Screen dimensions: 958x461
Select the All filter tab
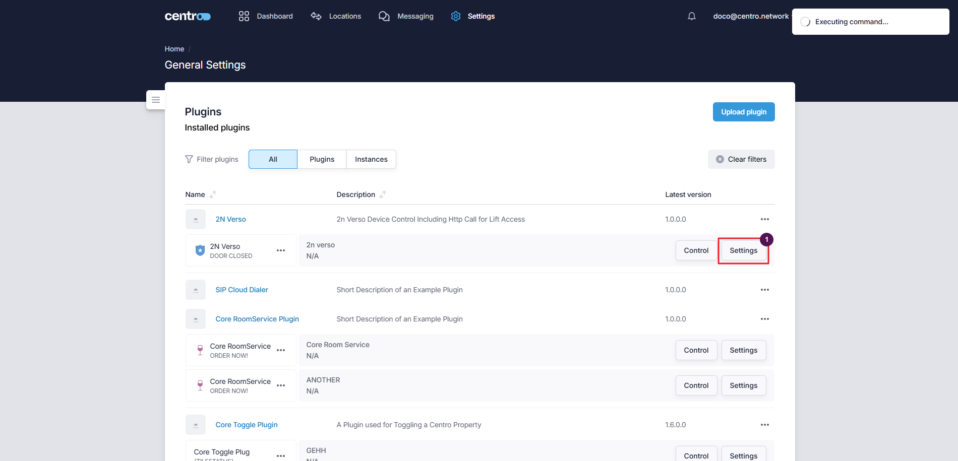(273, 159)
